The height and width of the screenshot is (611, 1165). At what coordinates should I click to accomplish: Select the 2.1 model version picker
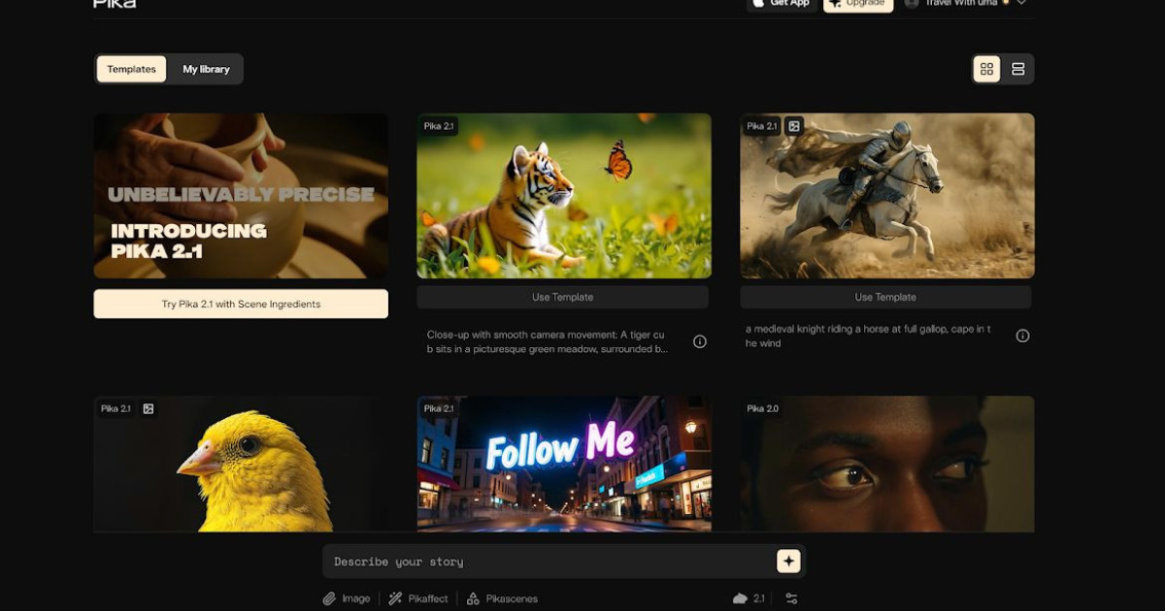click(x=749, y=598)
